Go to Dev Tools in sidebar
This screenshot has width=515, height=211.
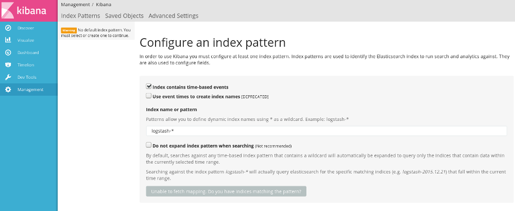[27, 77]
